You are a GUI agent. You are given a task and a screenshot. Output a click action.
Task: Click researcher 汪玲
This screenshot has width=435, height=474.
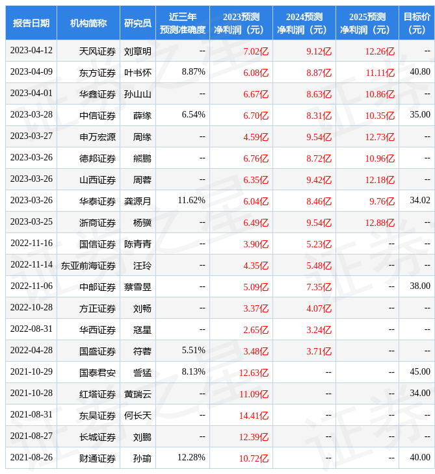coord(142,266)
